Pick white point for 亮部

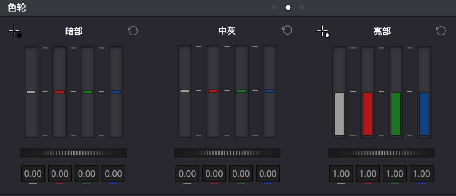click(x=323, y=31)
